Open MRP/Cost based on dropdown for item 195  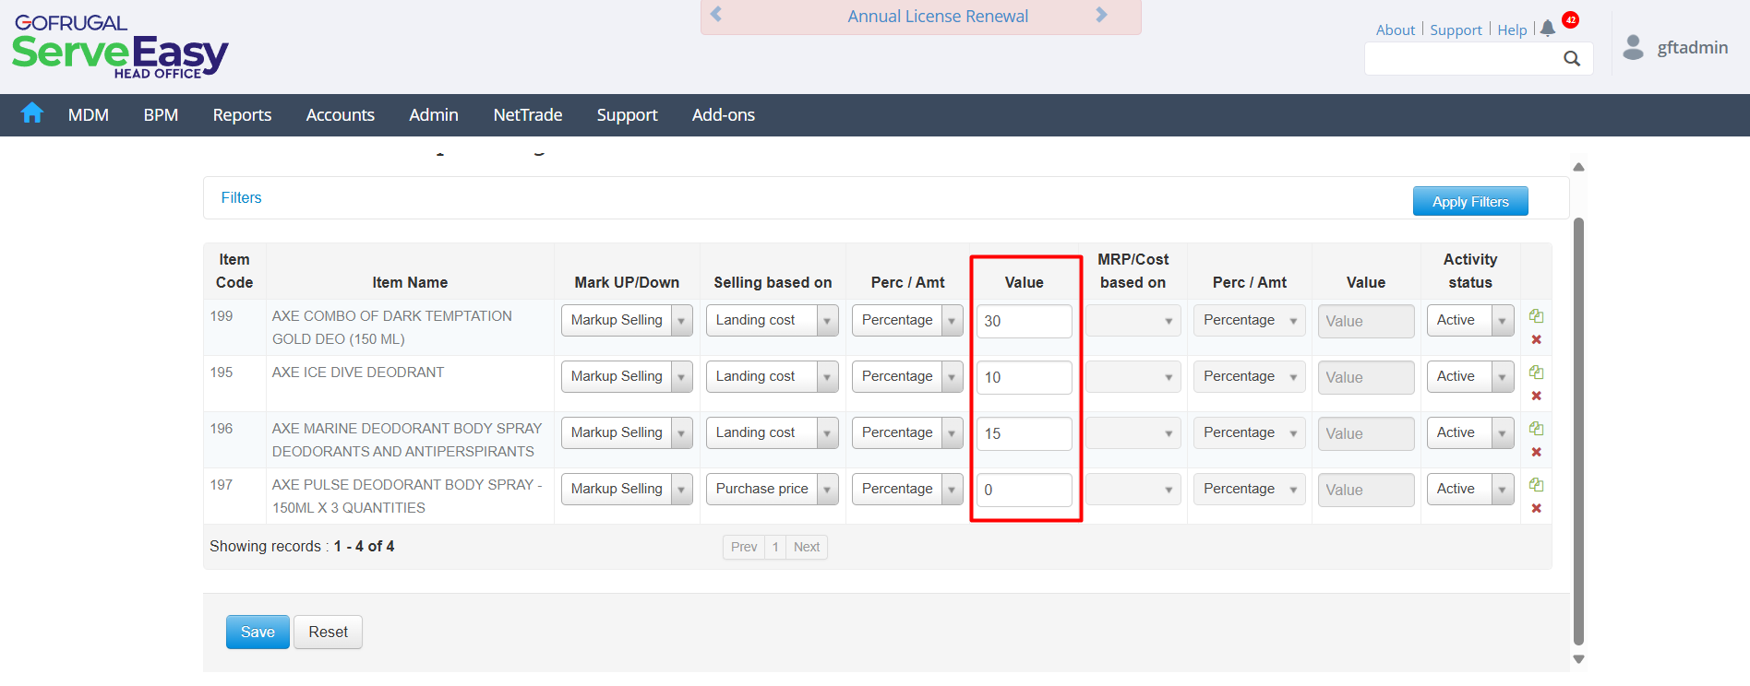pyautogui.click(x=1133, y=377)
